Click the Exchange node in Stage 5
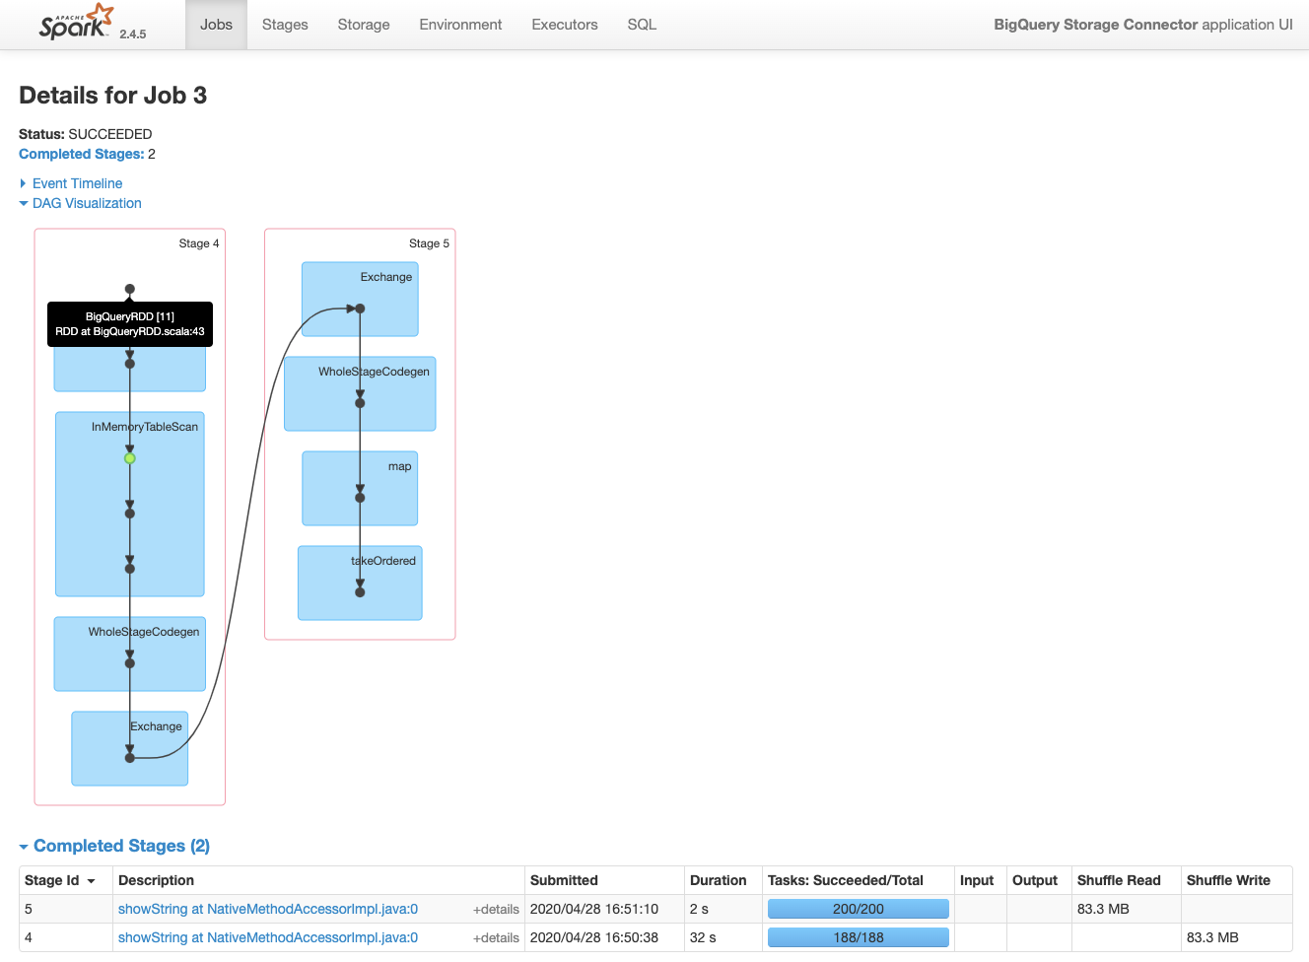The height and width of the screenshot is (962, 1309). 359,299
